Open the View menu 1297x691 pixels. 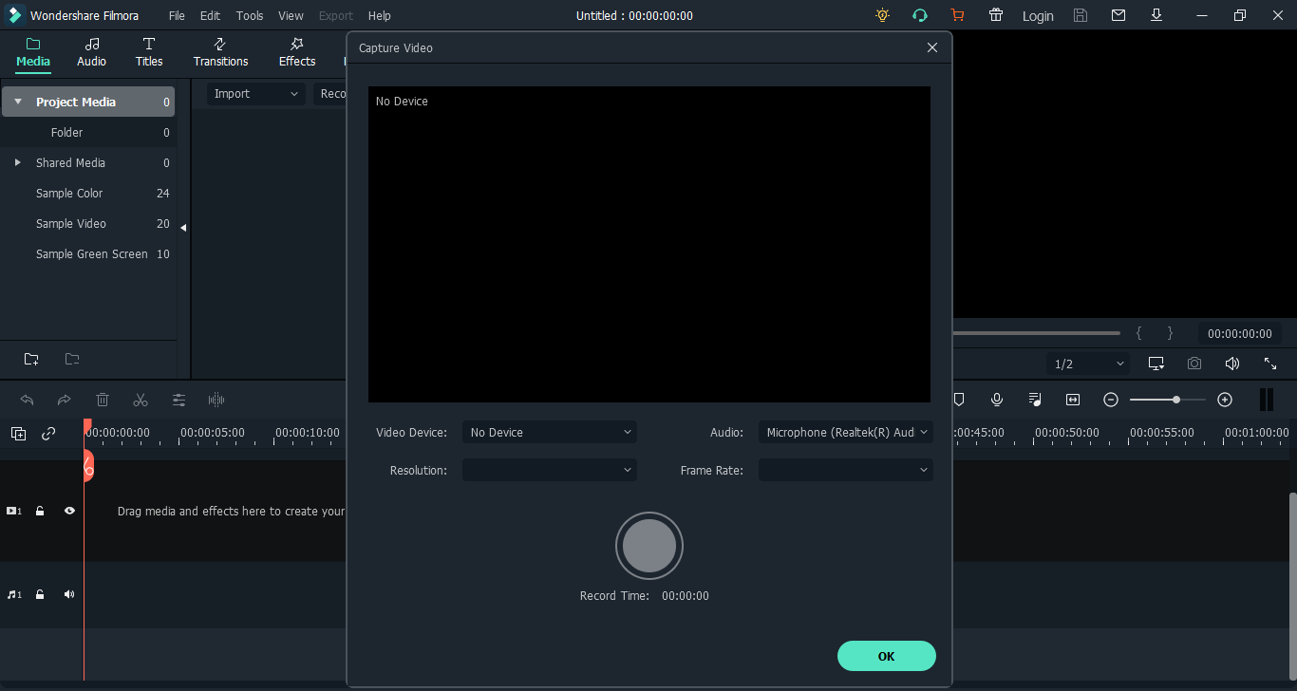point(291,15)
